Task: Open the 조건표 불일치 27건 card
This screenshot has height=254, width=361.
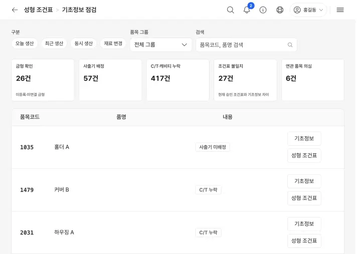Action: click(x=245, y=80)
